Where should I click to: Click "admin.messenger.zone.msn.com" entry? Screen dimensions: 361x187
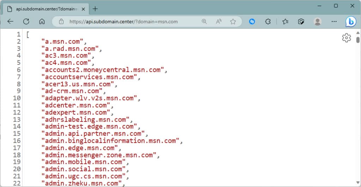point(99,155)
